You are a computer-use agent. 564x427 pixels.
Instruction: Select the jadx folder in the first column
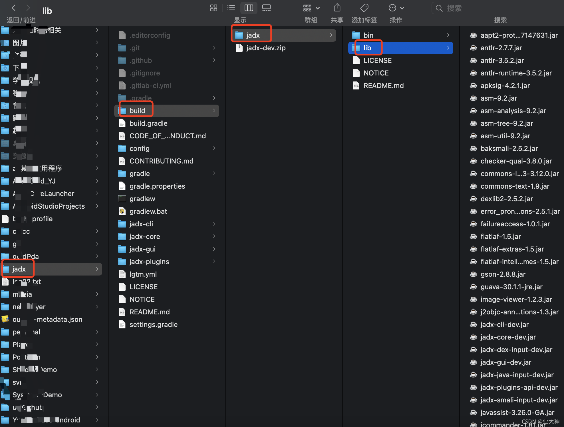[x=51, y=269]
